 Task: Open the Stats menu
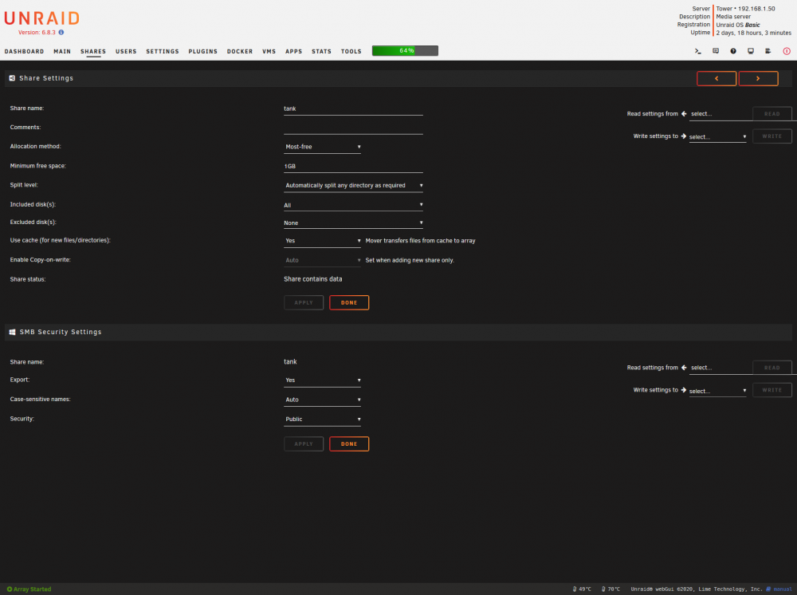[x=321, y=51]
